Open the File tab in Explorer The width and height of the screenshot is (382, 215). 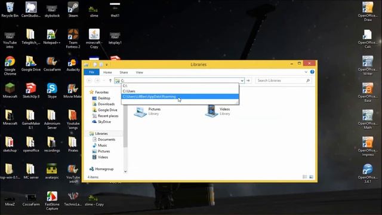click(91, 72)
